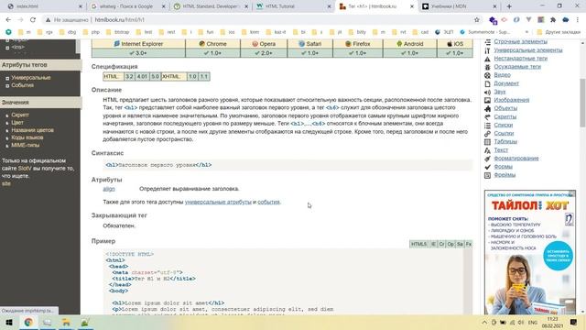Open the SlotV link in the sidebar ad

point(25,169)
